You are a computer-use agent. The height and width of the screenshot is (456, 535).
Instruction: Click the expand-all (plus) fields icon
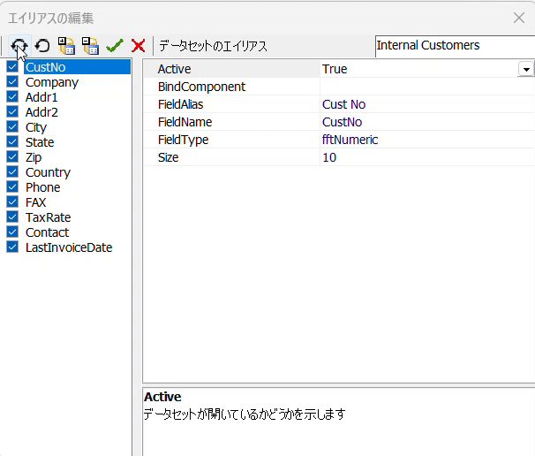click(x=66, y=45)
